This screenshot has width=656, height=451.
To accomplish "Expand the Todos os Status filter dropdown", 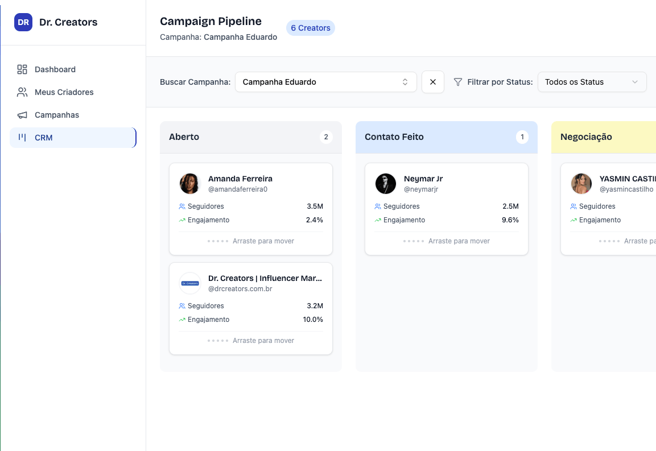I will click(x=592, y=82).
